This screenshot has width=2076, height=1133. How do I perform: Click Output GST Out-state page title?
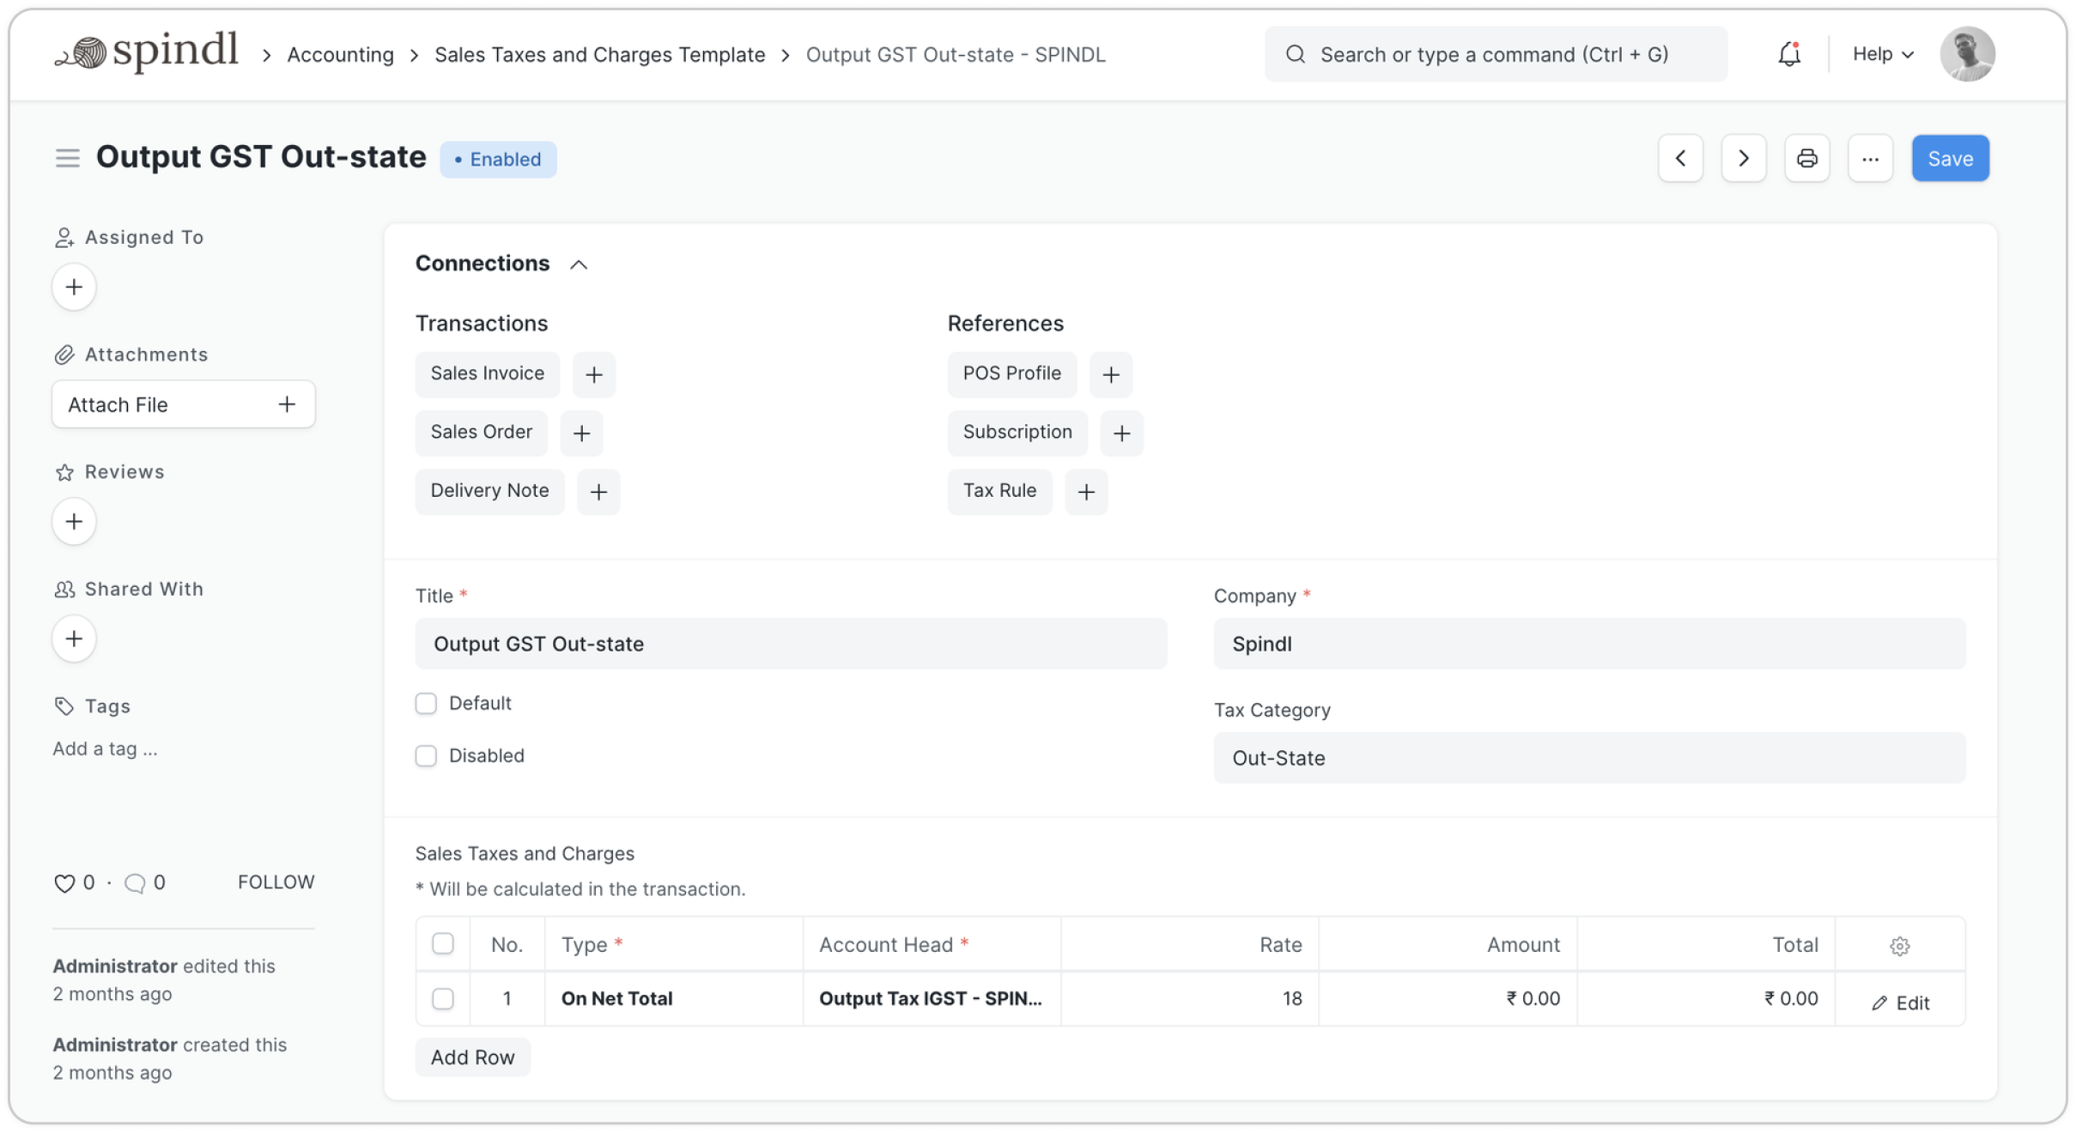(261, 158)
